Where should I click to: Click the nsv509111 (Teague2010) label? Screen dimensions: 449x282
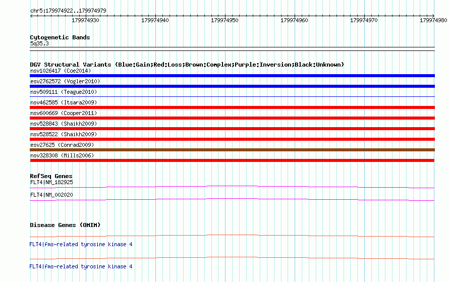point(64,92)
